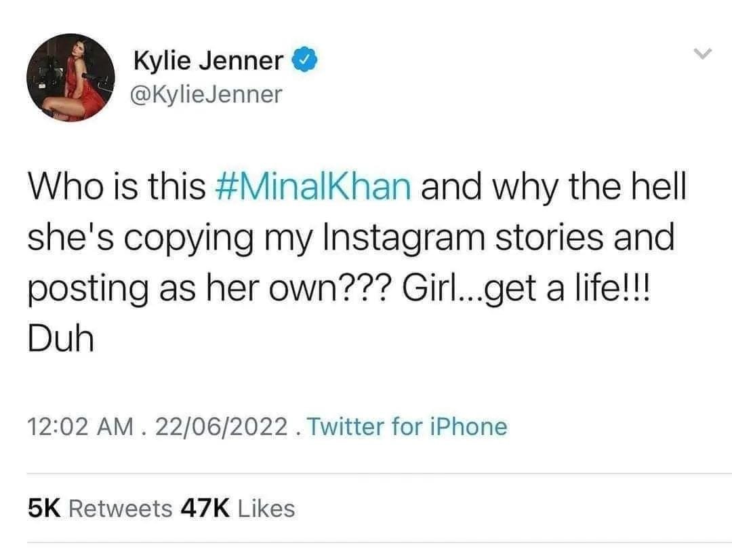Click the opening words 'Who is this'

[x=116, y=187]
